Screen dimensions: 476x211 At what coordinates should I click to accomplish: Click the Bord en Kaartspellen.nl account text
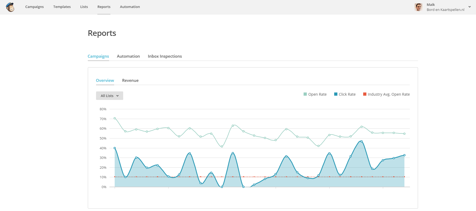[x=446, y=10]
